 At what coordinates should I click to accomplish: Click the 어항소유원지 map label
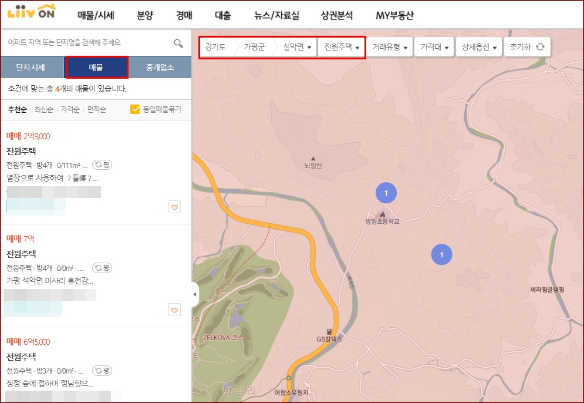291,392
